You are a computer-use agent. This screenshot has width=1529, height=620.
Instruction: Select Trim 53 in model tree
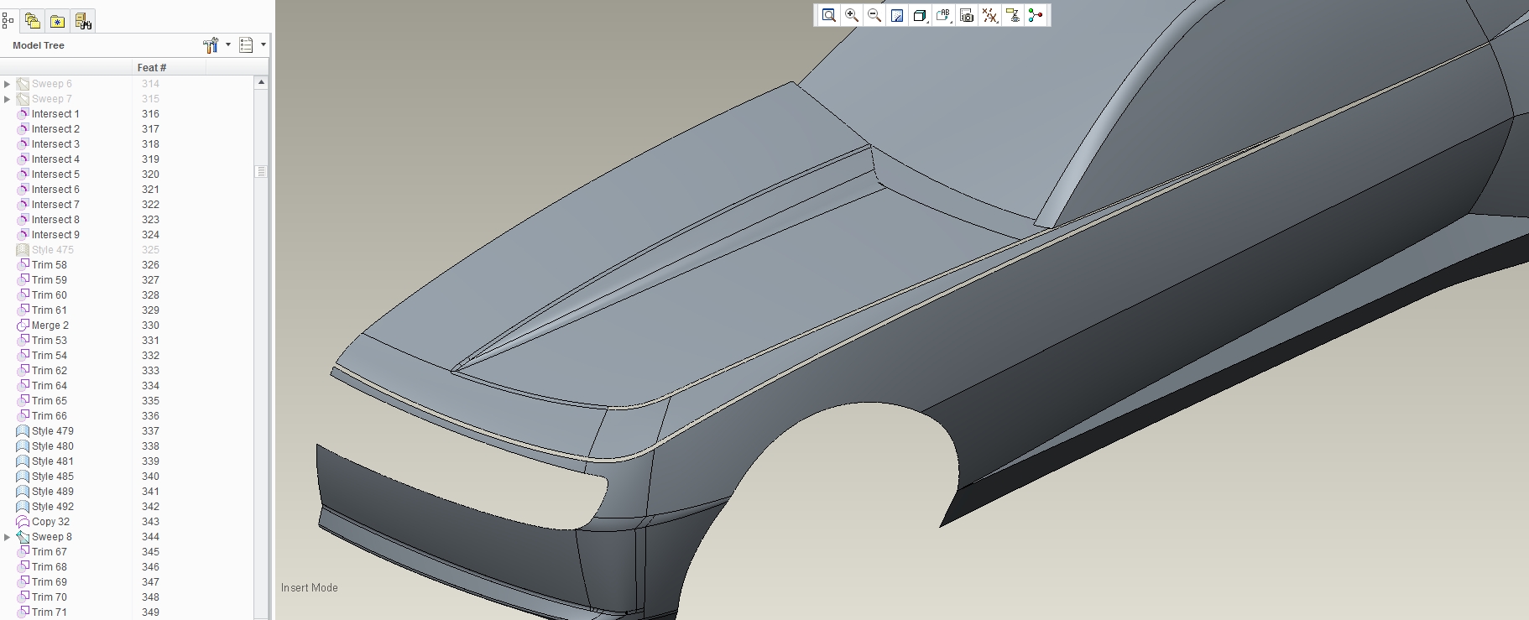coord(50,341)
